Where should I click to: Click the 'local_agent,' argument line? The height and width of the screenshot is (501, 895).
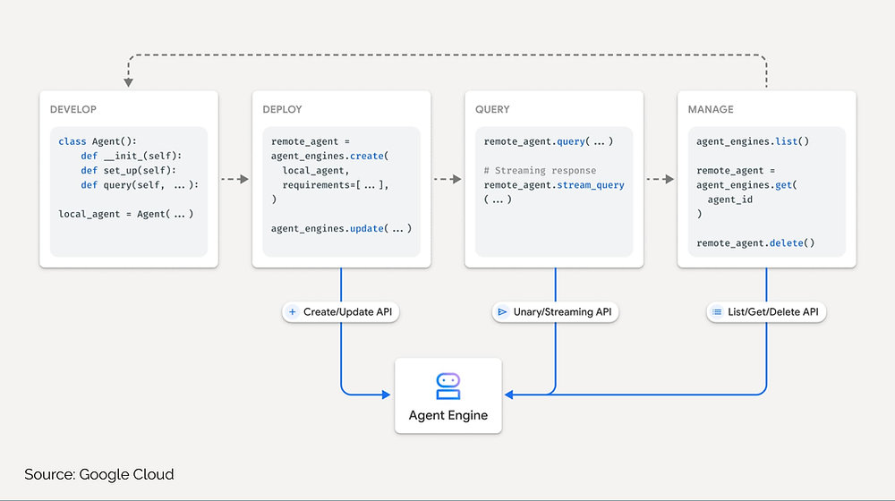click(x=316, y=171)
